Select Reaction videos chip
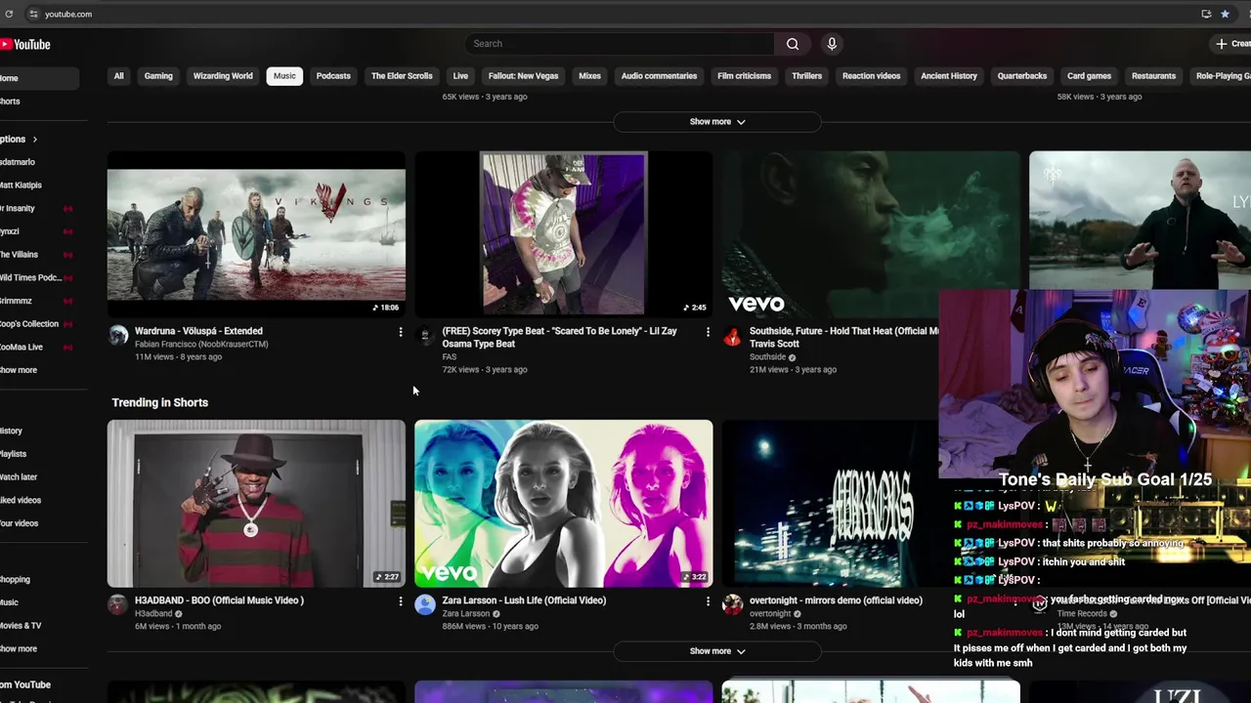 [x=871, y=76]
